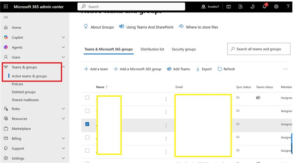Click Add a team button

tap(96, 69)
